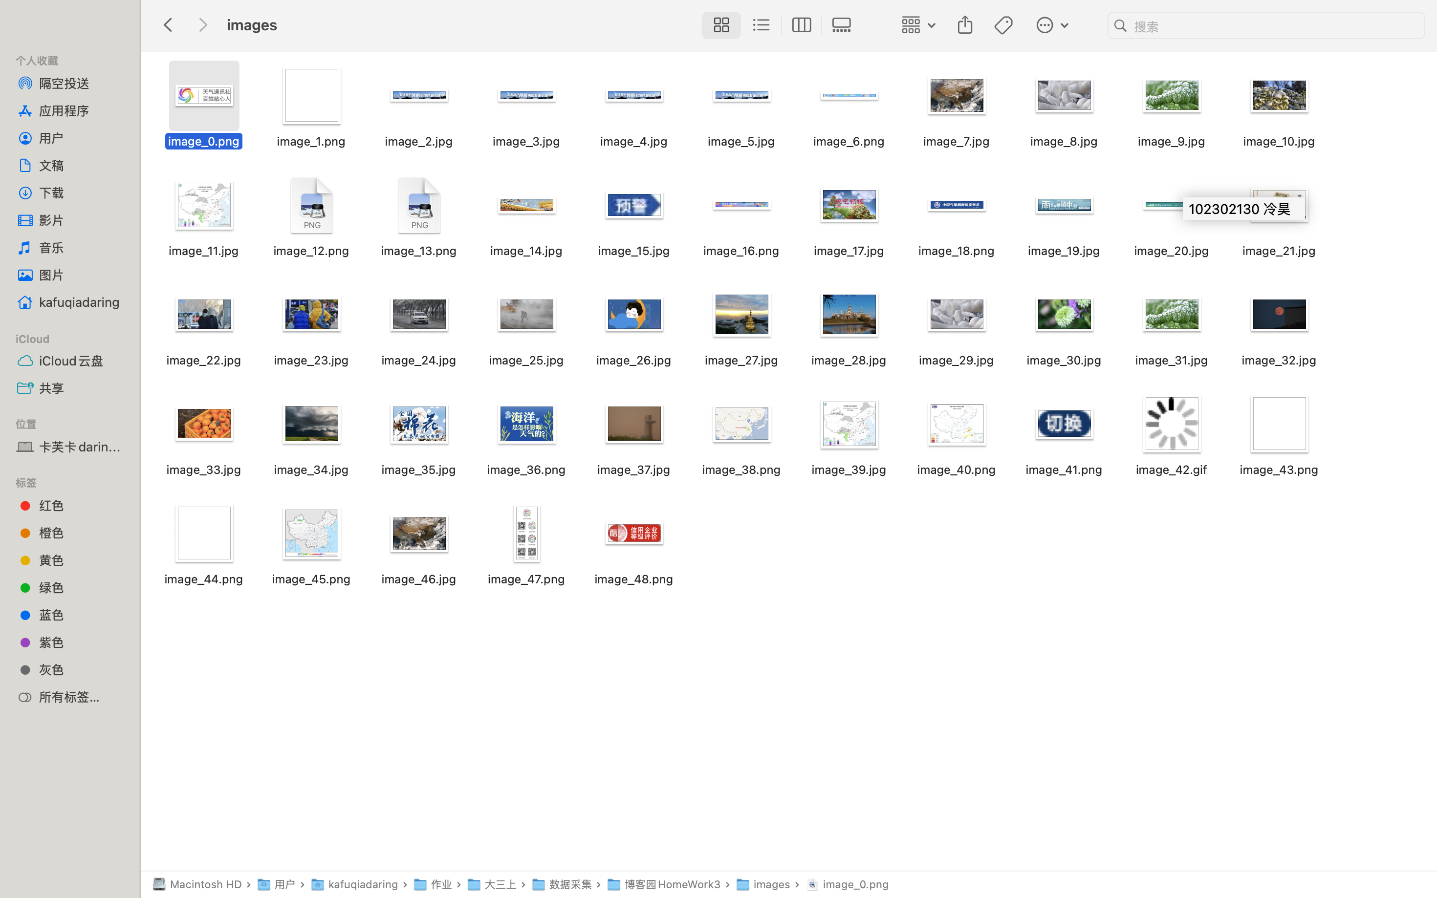Open the Group By dropdown

[x=917, y=25]
